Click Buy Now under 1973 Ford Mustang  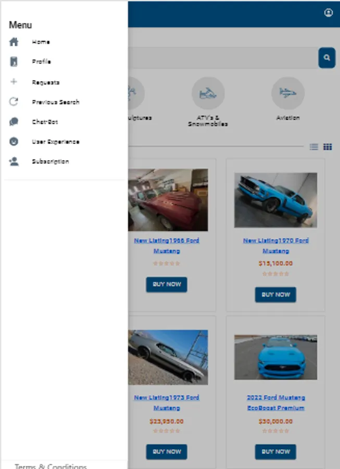coord(167,452)
